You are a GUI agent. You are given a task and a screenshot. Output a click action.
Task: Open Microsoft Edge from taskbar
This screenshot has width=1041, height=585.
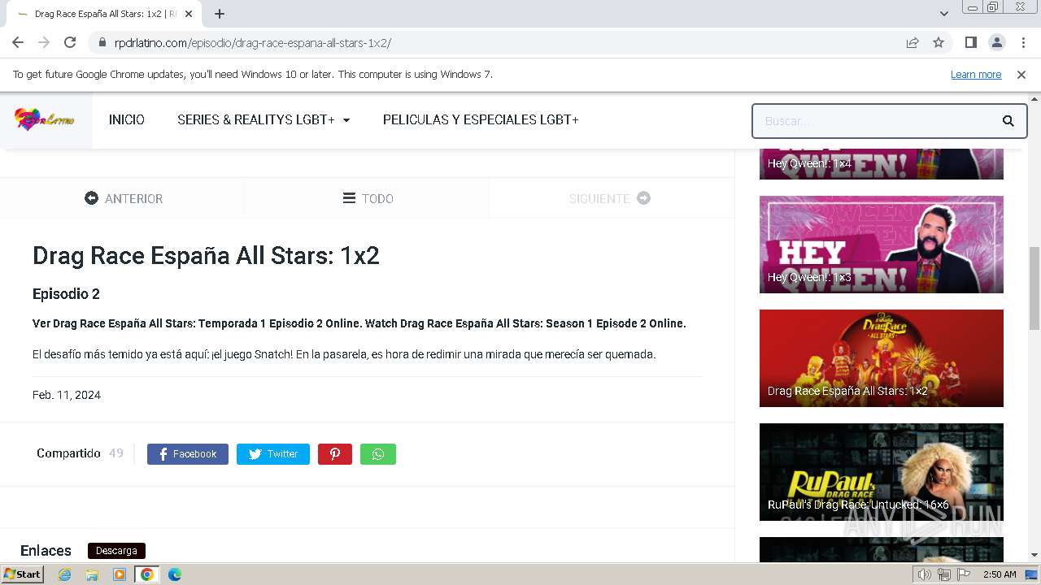point(174,574)
